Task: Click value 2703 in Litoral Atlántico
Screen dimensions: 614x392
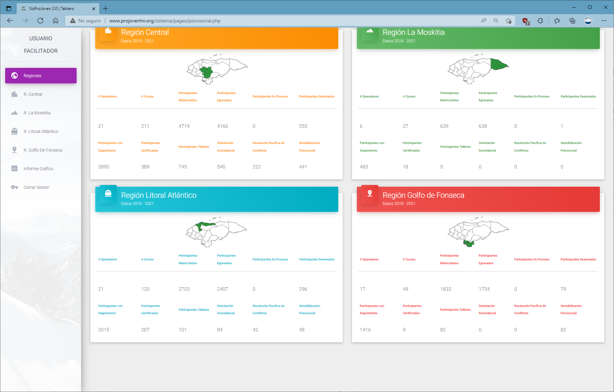Action: coord(184,289)
